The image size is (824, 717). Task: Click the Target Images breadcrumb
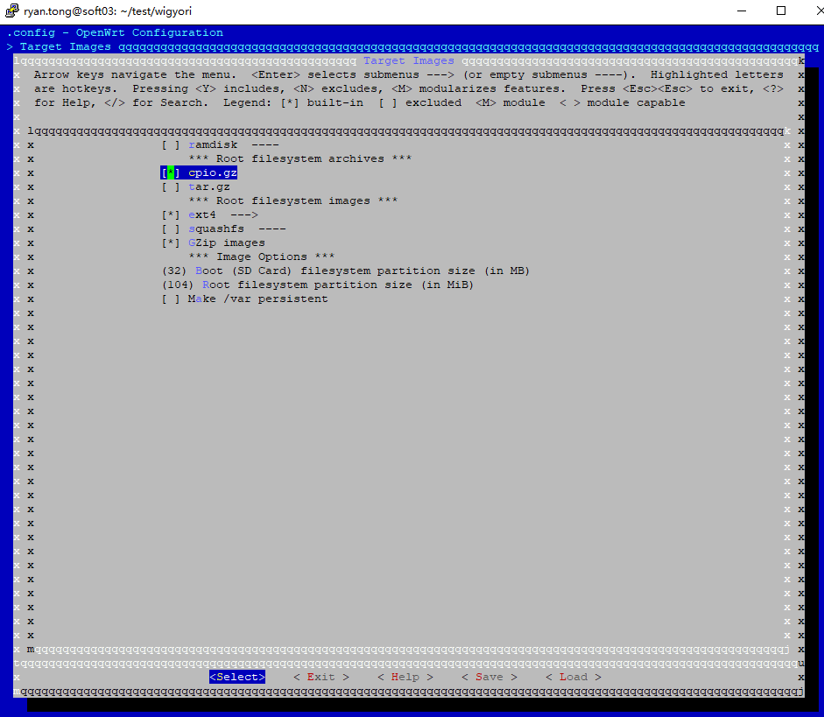65,46
